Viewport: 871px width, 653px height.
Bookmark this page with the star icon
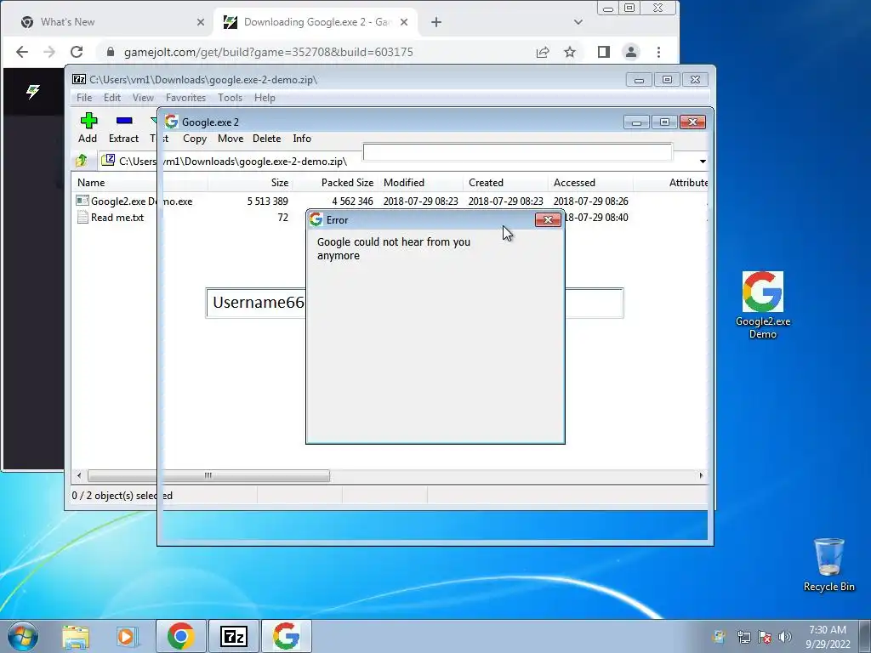click(569, 52)
